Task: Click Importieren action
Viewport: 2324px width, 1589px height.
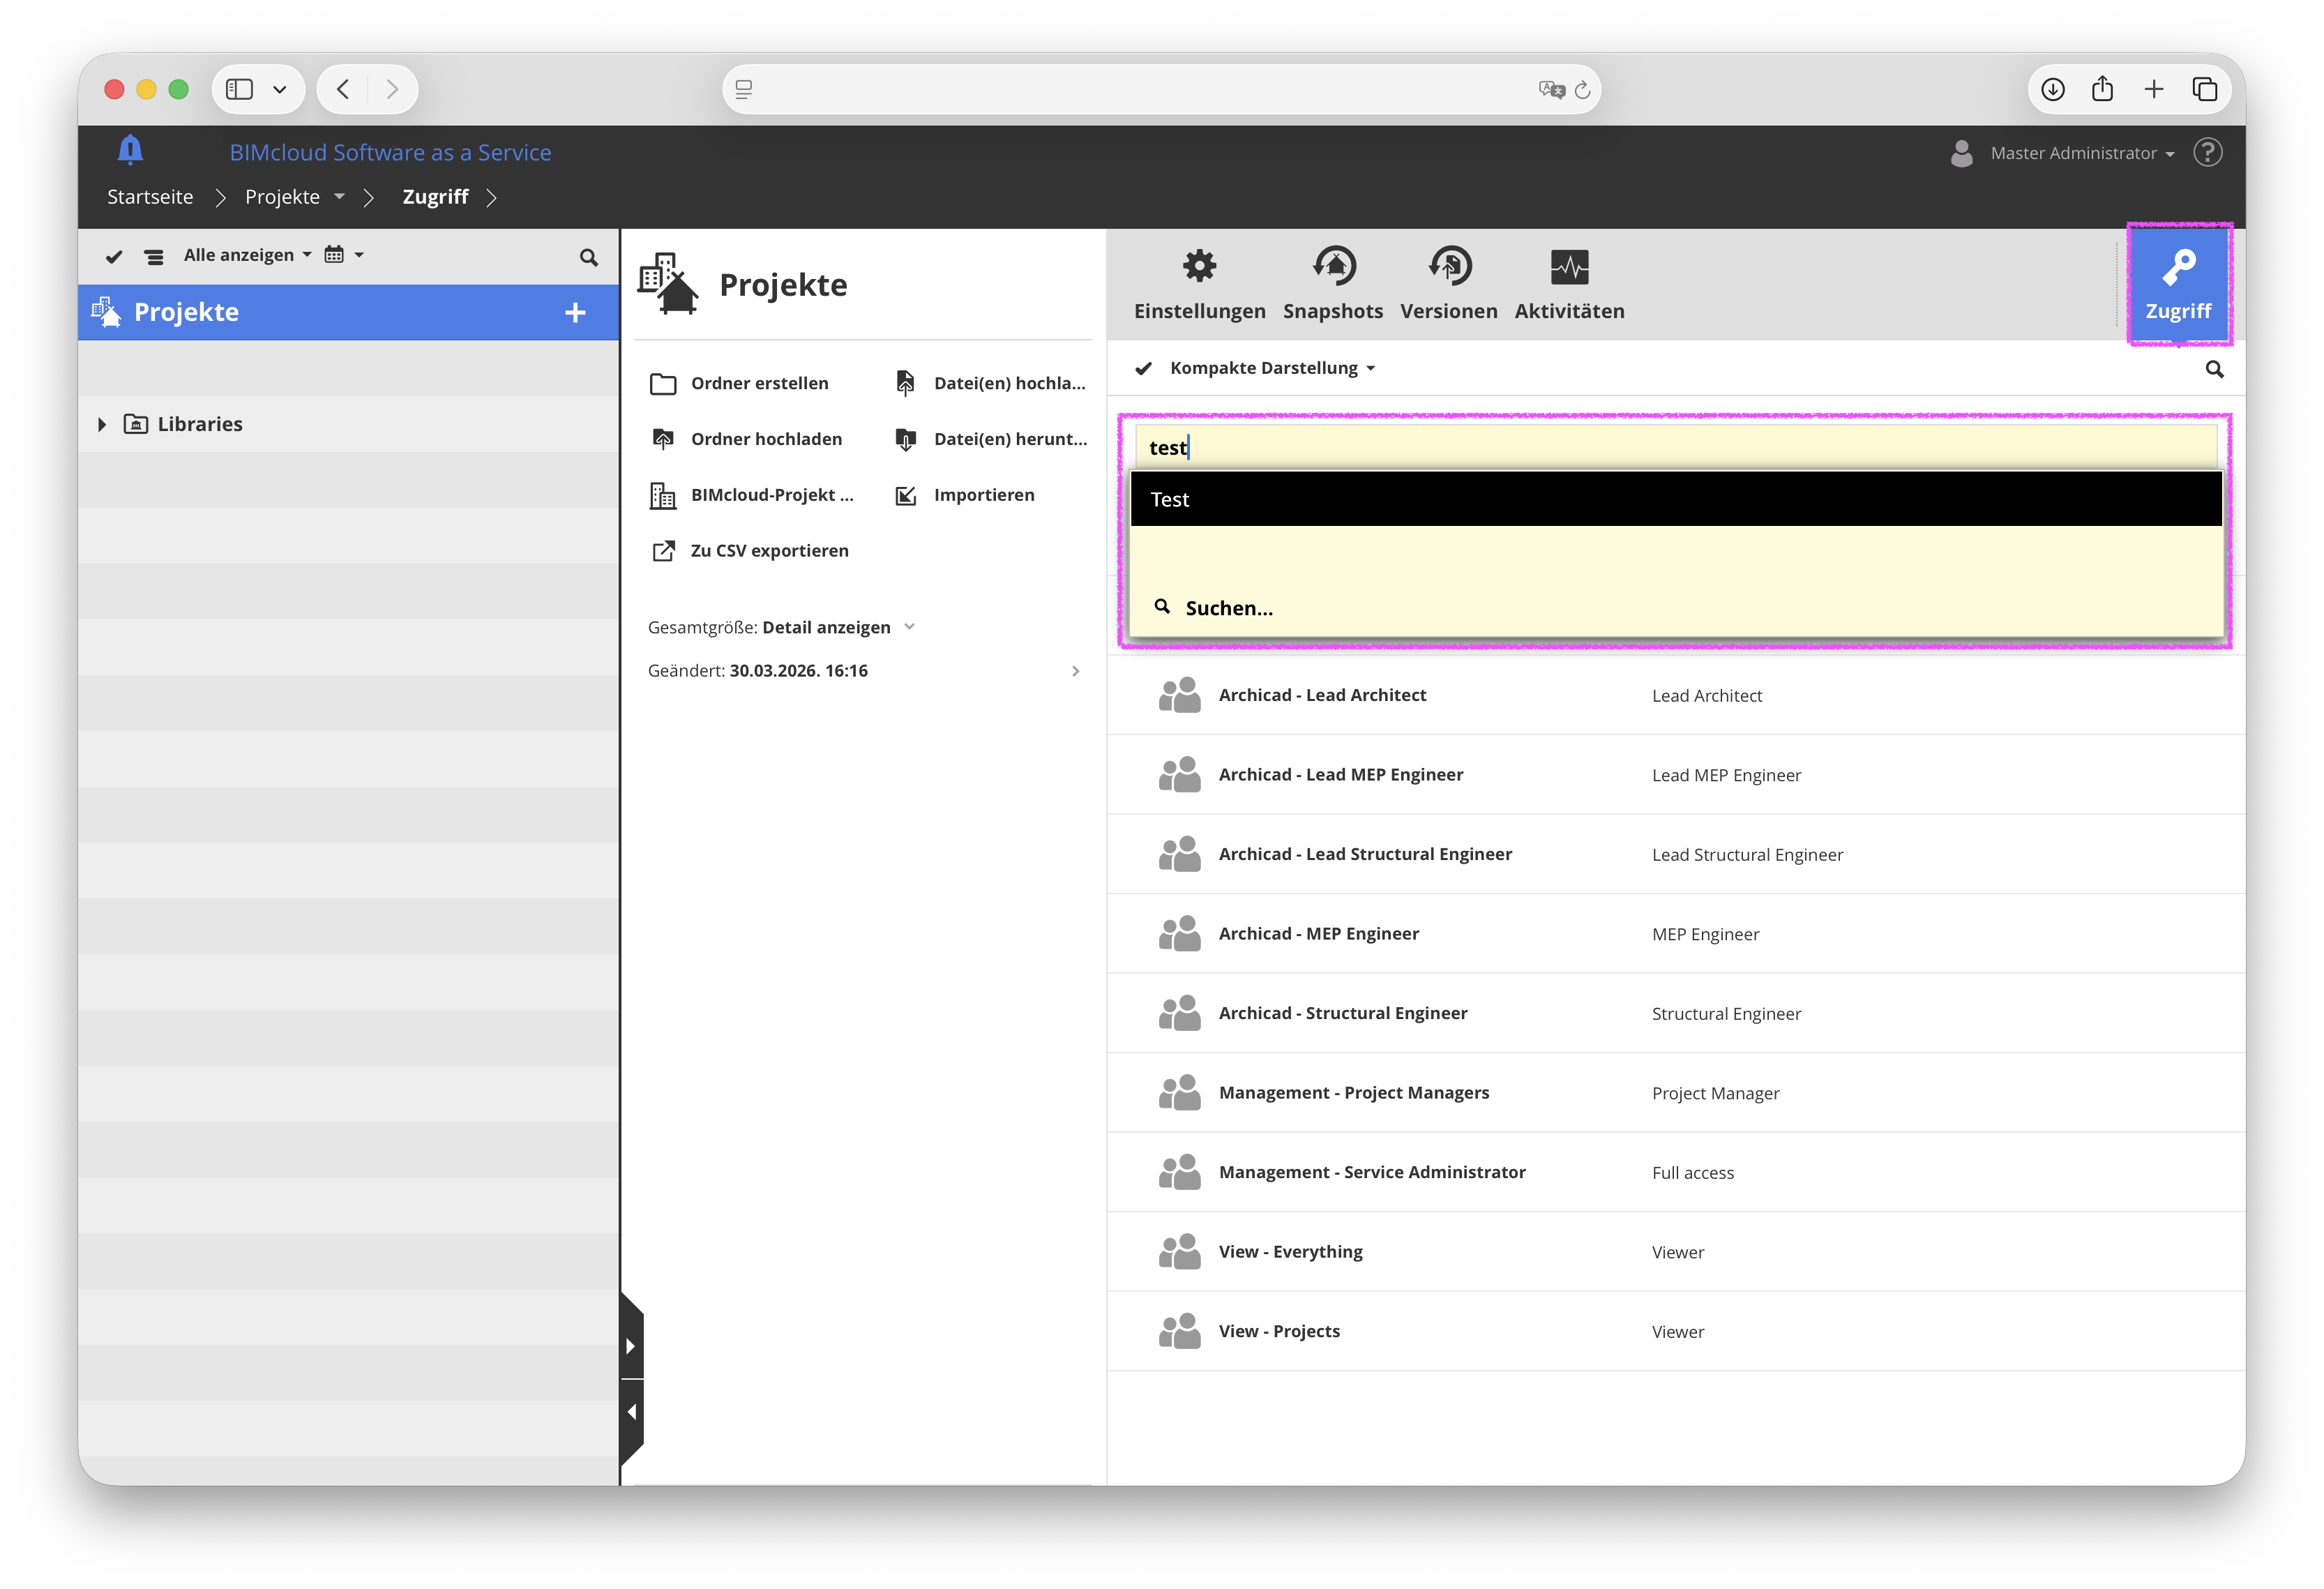Action: click(965, 495)
